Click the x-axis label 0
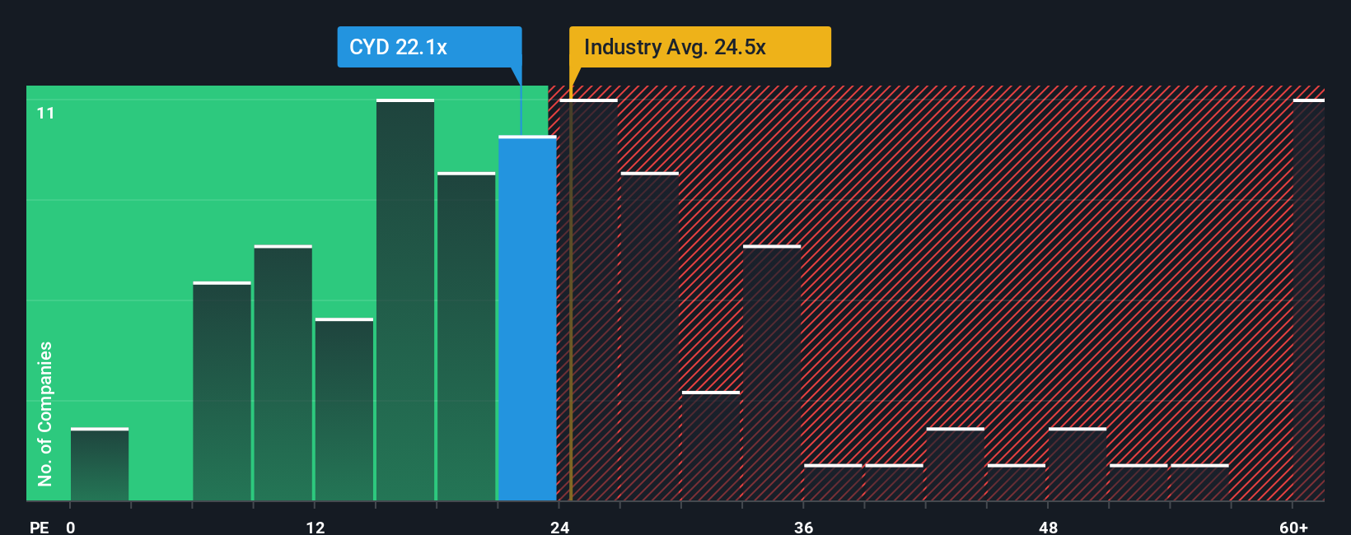 (71, 527)
